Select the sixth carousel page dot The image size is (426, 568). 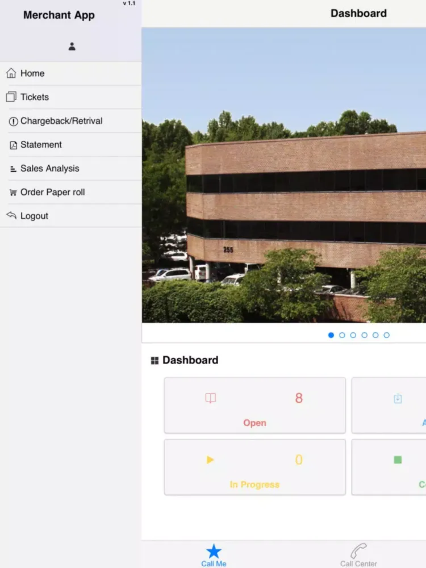click(x=386, y=335)
